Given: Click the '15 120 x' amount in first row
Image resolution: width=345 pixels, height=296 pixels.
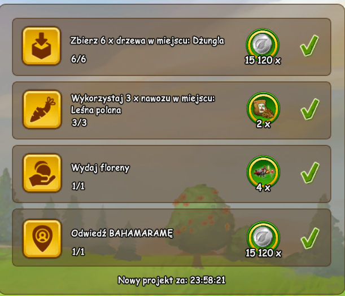Looking at the screenshot, I should [x=263, y=60].
